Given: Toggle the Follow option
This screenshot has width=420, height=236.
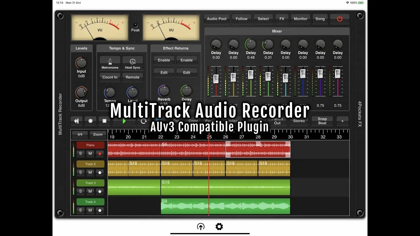Looking at the screenshot, I should click(x=241, y=19).
